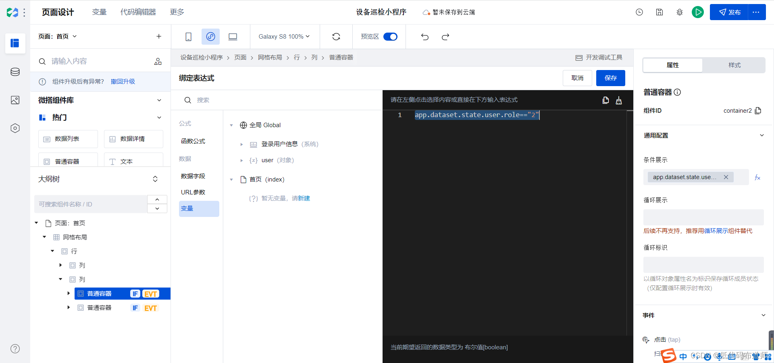The image size is (774, 363).
Task: Open the app settings hexagon icon
Action: coord(15,128)
